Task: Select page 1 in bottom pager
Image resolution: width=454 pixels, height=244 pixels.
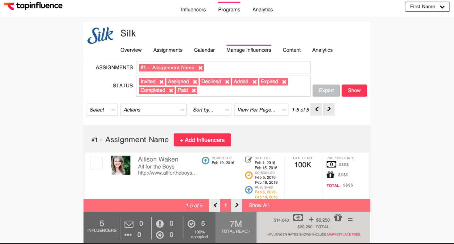Action: [x=226, y=205]
